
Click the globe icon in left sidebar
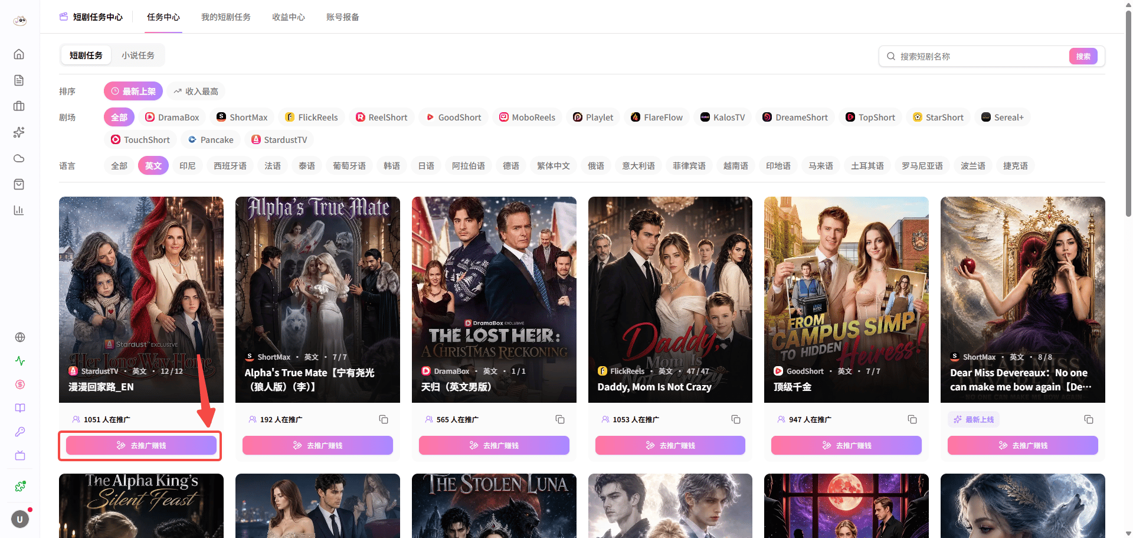(x=20, y=337)
